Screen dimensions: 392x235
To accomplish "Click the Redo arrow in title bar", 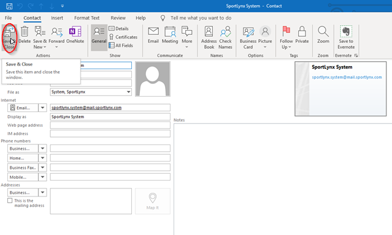I will tap(31, 6).
